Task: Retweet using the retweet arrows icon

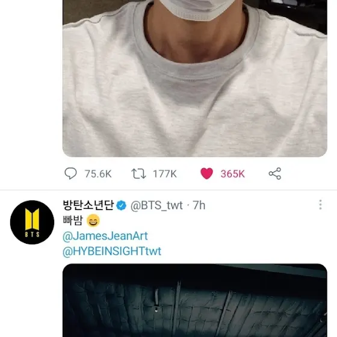Action: (x=138, y=173)
